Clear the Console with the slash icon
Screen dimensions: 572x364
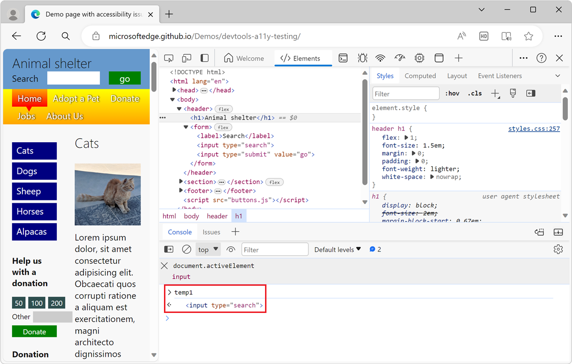pos(186,249)
